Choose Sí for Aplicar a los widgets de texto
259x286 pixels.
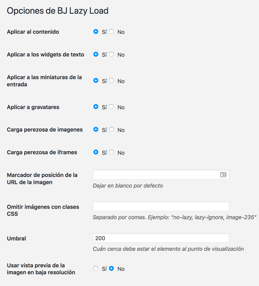(x=96, y=54)
